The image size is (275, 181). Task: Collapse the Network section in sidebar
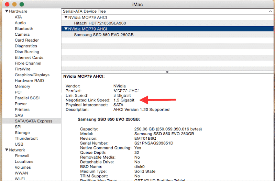click(7, 150)
